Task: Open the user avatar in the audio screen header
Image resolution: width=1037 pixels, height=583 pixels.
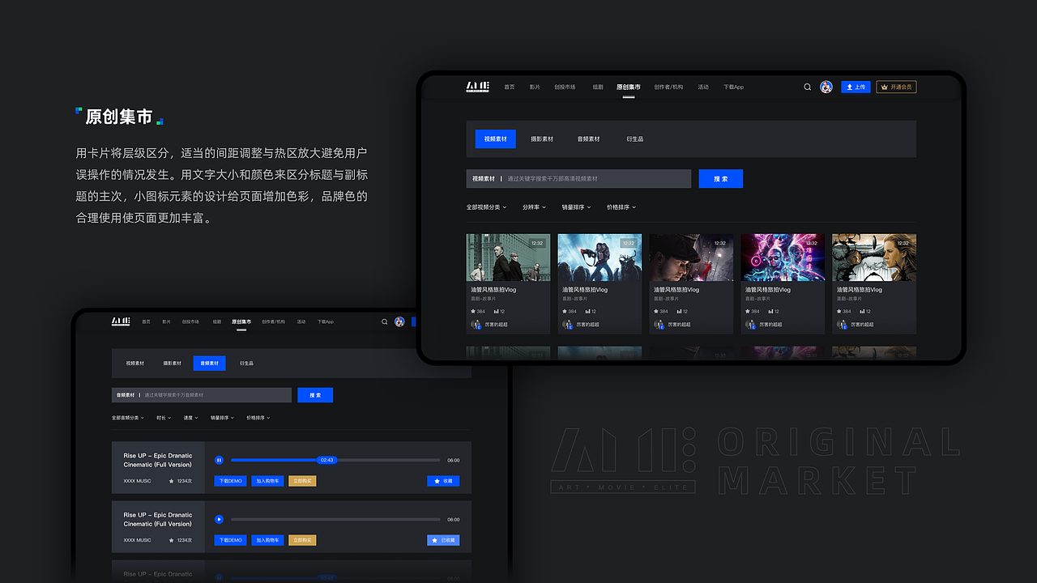Action: (x=399, y=321)
